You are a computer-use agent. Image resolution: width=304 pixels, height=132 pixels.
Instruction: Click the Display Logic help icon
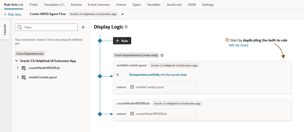pos(126,27)
